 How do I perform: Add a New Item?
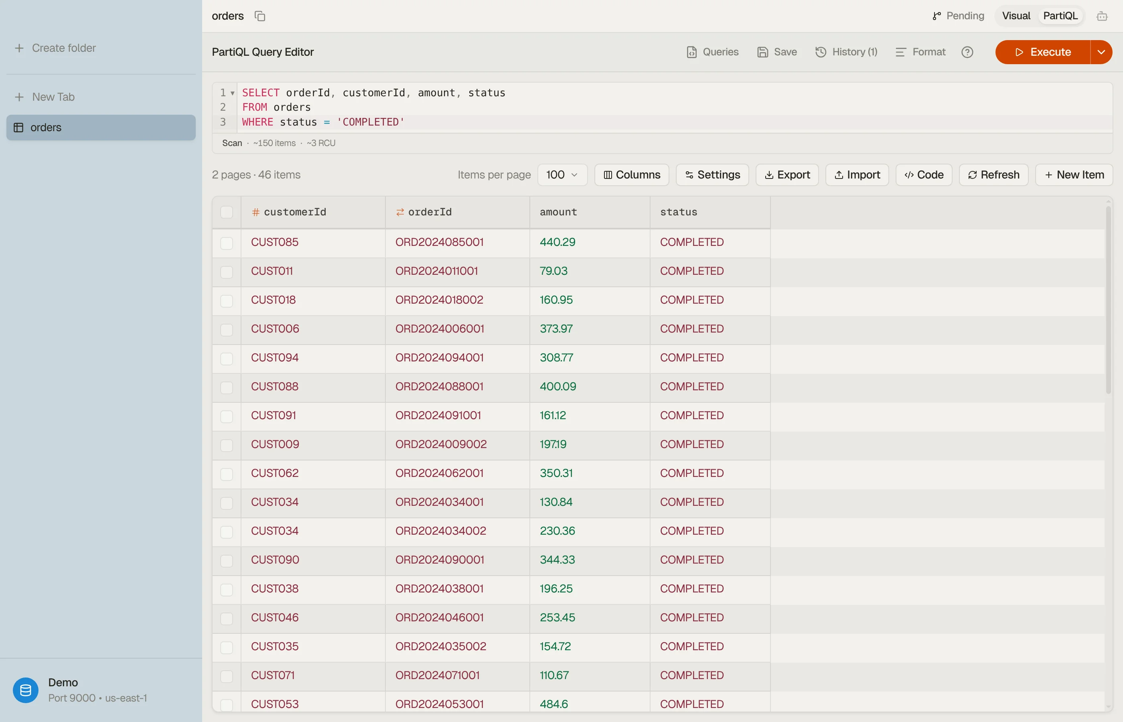pos(1073,175)
